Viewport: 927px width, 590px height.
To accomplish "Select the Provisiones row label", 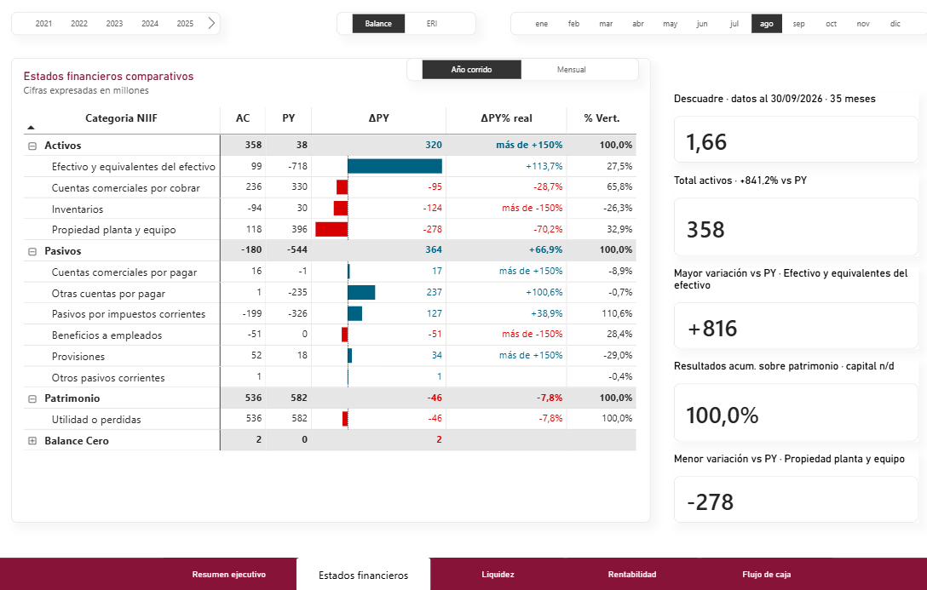I will 78,356.
